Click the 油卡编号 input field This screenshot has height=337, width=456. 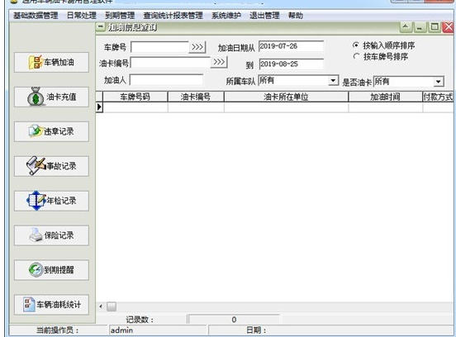point(170,63)
